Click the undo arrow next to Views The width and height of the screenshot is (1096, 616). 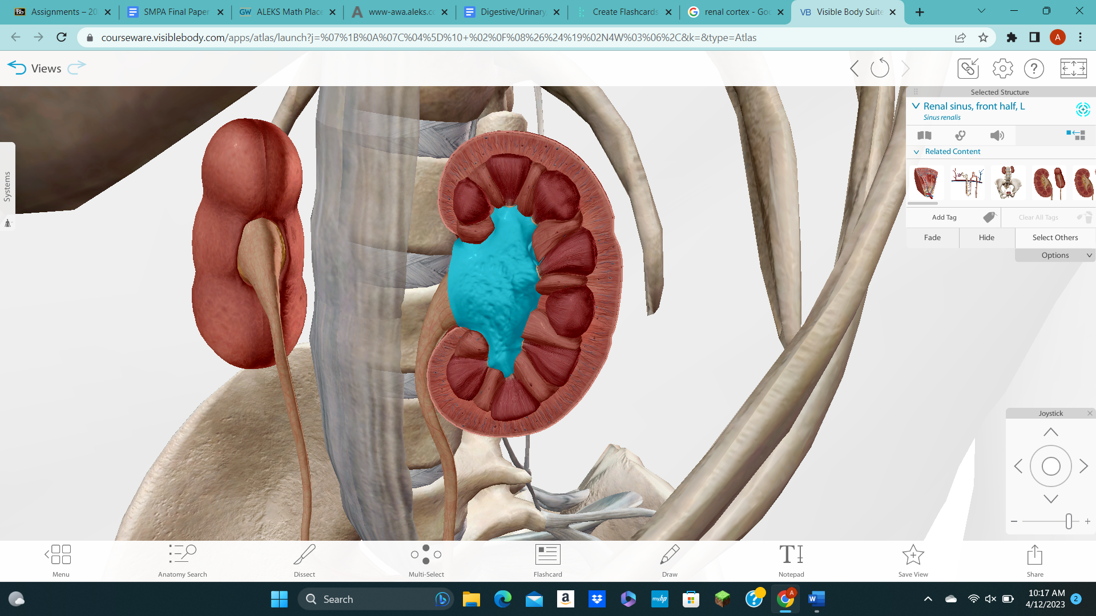[x=17, y=68]
